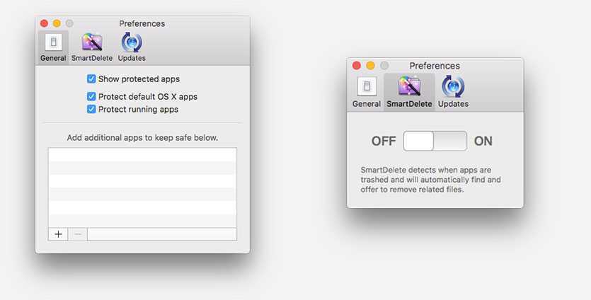The width and height of the screenshot is (591, 300).
Task: Disable Protect default OS X apps
Action: click(91, 96)
